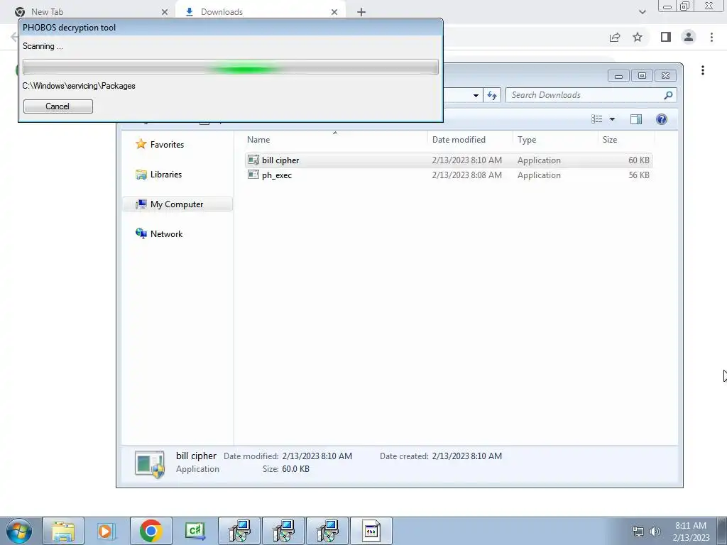
Task: Open Libraries in the navigation pane
Action: (159, 175)
